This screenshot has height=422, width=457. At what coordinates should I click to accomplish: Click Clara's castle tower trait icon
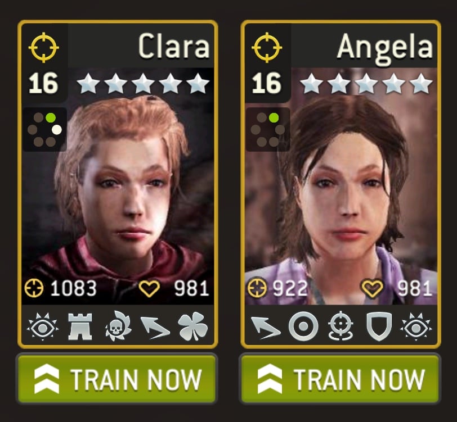80,326
